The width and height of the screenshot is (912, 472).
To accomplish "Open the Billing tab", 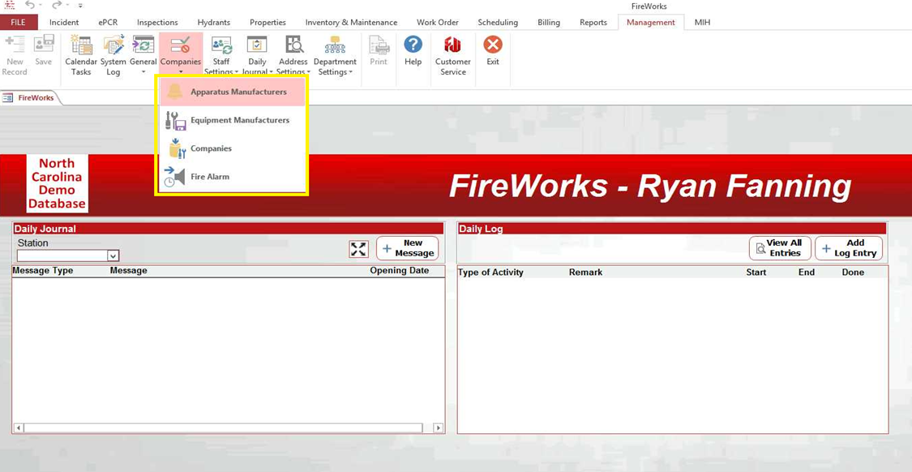I will 549,23.
